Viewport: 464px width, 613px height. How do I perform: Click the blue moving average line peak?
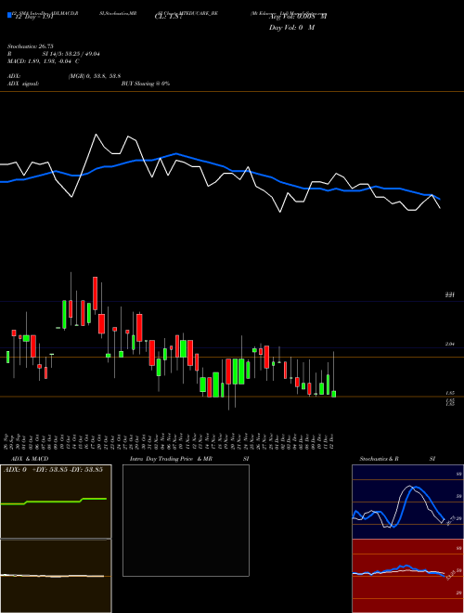[176, 153]
